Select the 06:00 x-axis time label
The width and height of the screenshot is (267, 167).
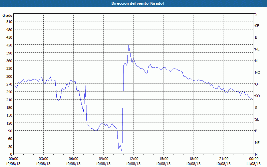pyautogui.click(x=73, y=159)
